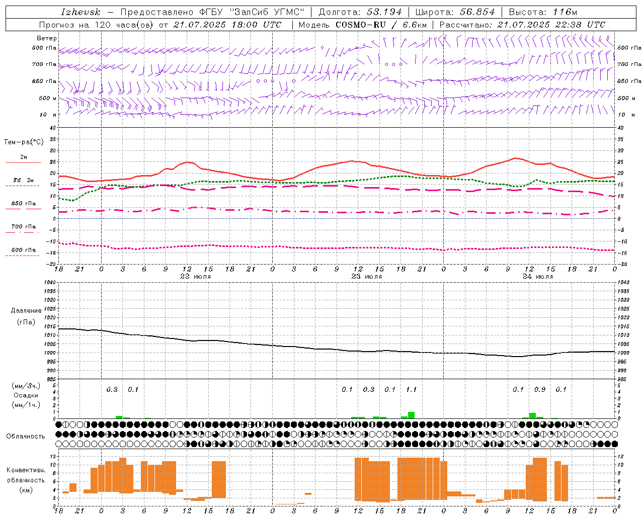Viewport: 644px width, 515px height.
Task: Click the 1.1 precipitation amount value
Action: point(412,389)
